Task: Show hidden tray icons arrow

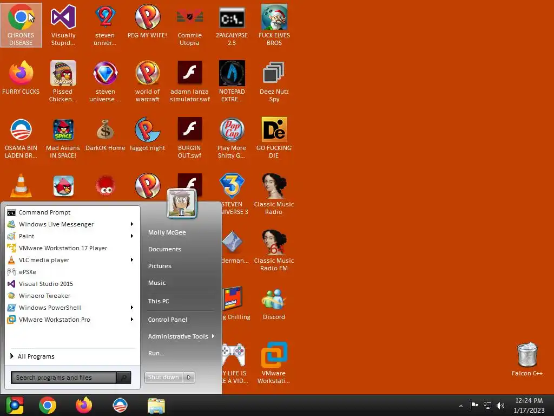Action: pyautogui.click(x=461, y=406)
